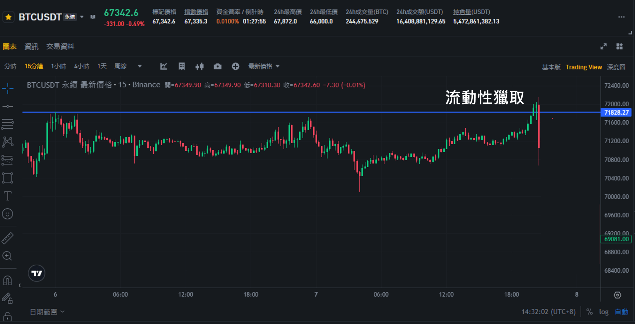Open the emoji sticker tool
Image resolution: width=635 pixels, height=324 pixels.
tap(8, 214)
